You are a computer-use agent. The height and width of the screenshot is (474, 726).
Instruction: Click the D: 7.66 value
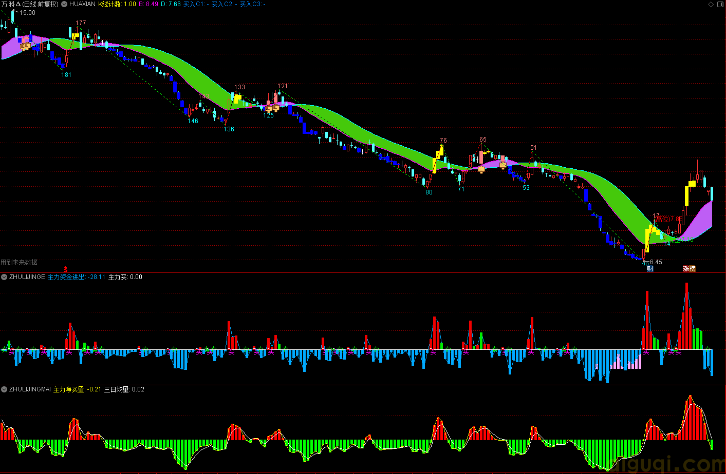171,4
